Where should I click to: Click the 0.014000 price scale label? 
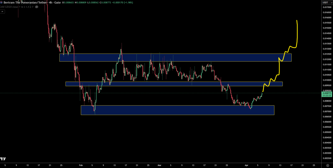(x=327, y=39)
